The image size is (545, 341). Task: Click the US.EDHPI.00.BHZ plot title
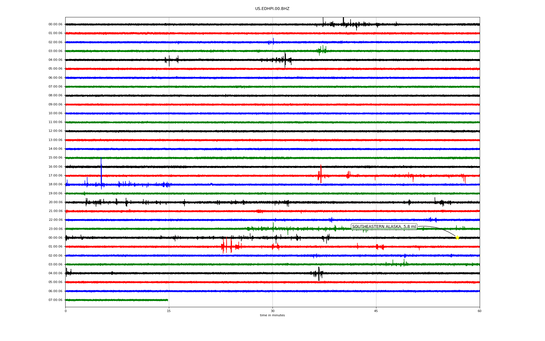(272, 9)
